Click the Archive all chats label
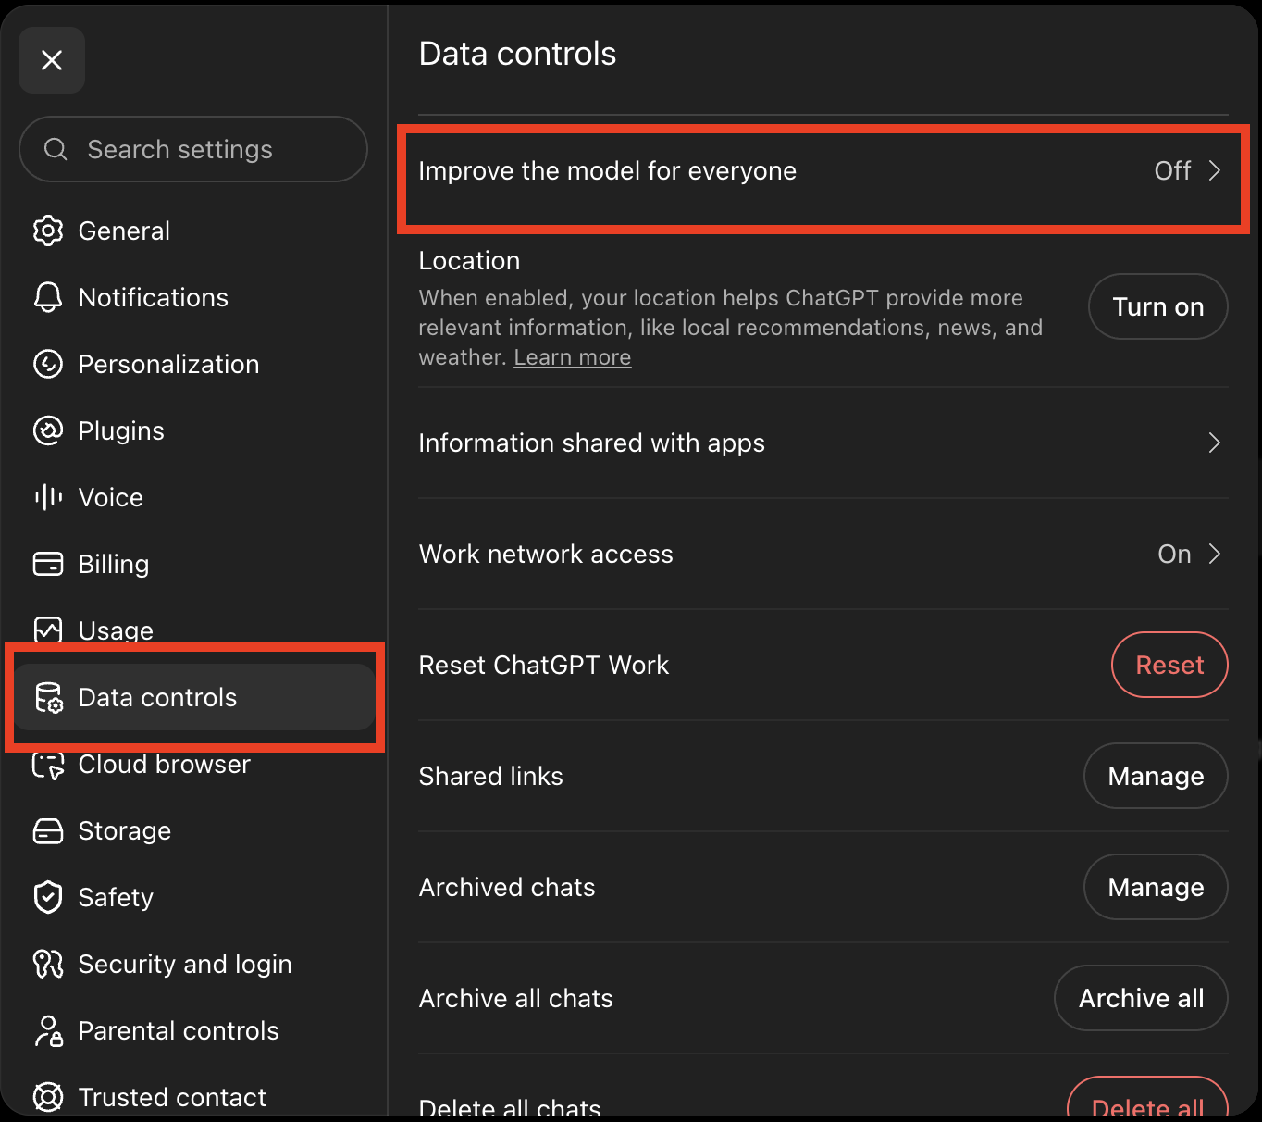 click(515, 998)
